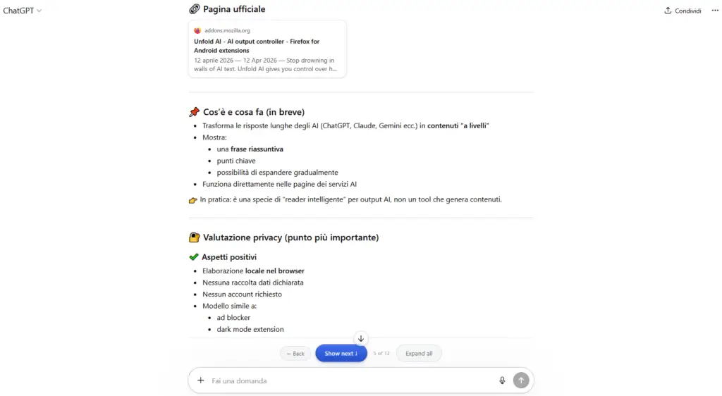Expand all sections with Expand all
The width and height of the screenshot is (722, 396).
coord(419,353)
